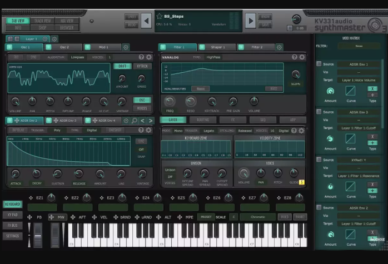Screen dimensions: 388x264
Task: Click the PANIC! button
Action: (300, 217)
